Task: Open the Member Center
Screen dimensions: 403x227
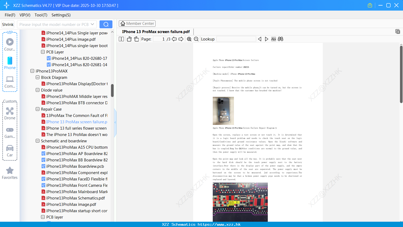Action: pos(137,24)
